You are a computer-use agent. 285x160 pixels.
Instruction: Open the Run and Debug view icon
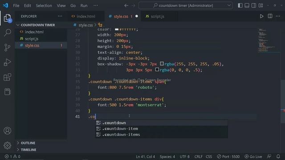[7, 62]
